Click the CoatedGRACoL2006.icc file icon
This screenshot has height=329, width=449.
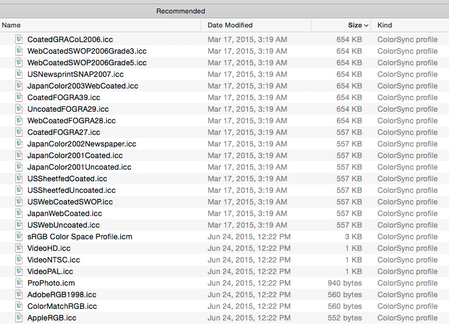point(19,39)
